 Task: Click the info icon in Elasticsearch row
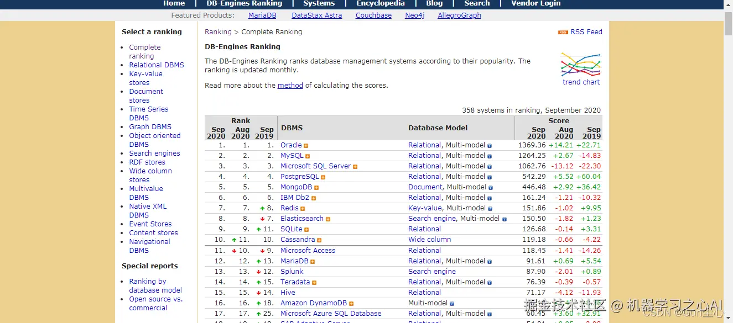[x=505, y=219]
